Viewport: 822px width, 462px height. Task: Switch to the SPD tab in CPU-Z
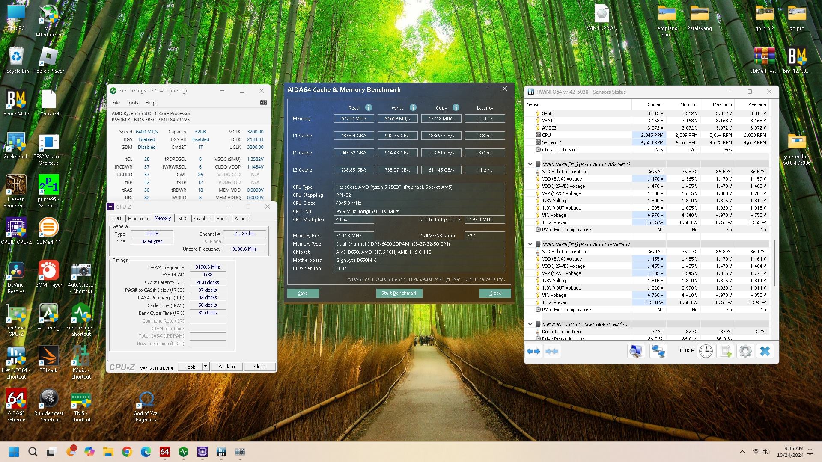(x=182, y=219)
